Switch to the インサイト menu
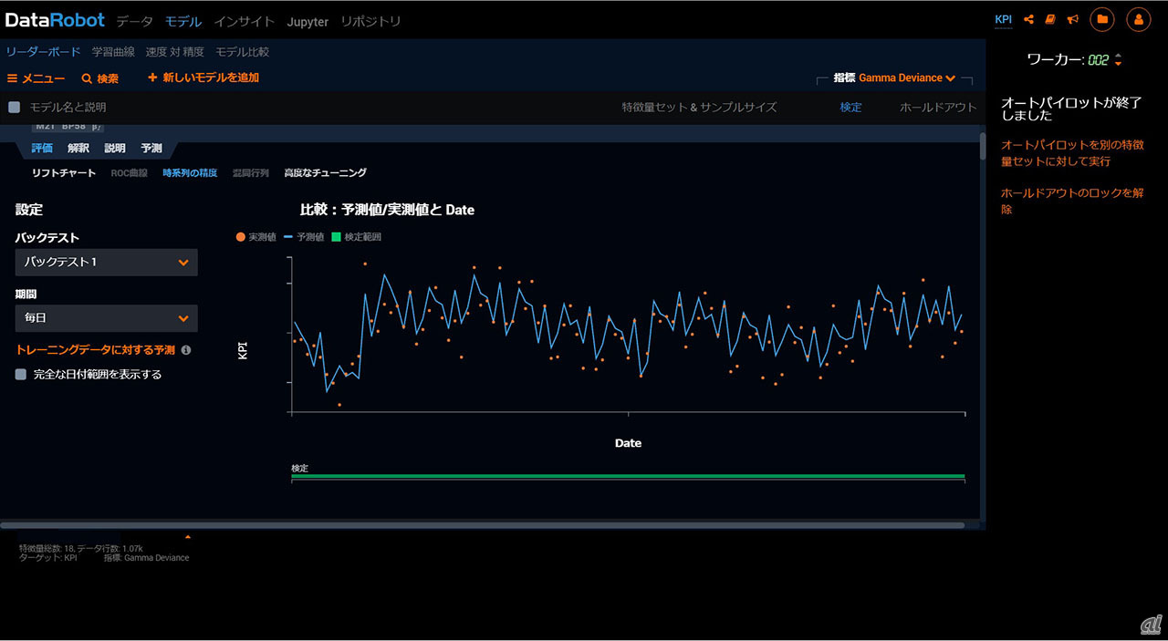 (x=244, y=21)
